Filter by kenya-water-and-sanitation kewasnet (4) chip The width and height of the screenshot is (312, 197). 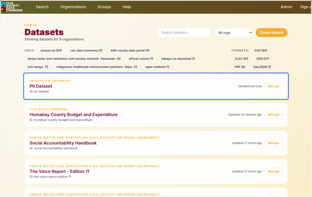pos(74,59)
